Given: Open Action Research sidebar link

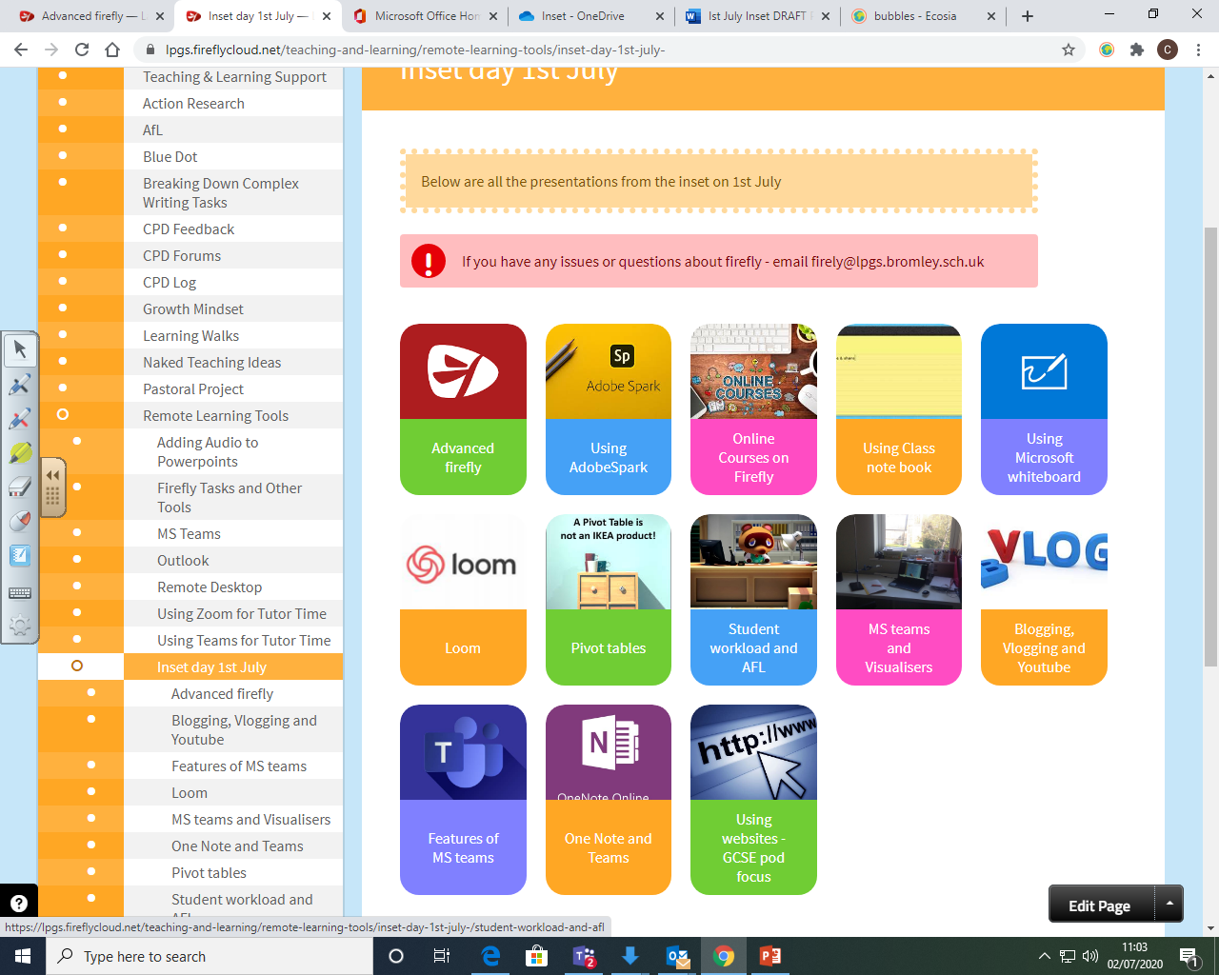Looking at the screenshot, I should point(193,104).
